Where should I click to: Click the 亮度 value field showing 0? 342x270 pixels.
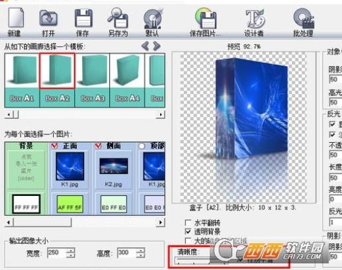(335, 199)
